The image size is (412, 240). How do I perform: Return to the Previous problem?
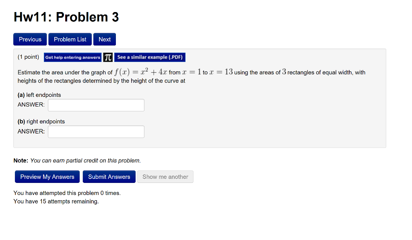(x=30, y=39)
